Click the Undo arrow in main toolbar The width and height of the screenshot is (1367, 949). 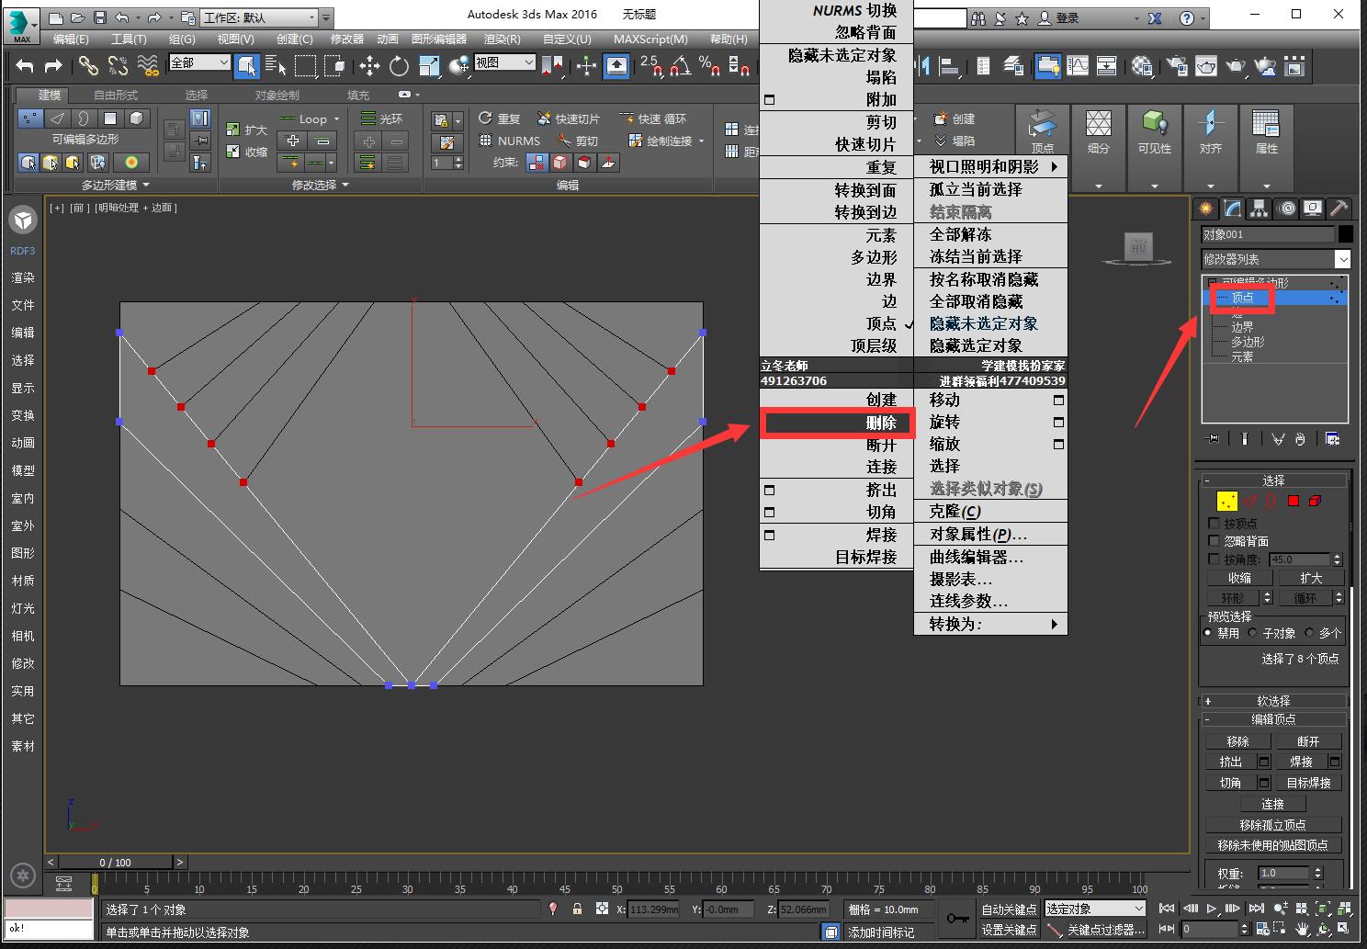pos(25,65)
